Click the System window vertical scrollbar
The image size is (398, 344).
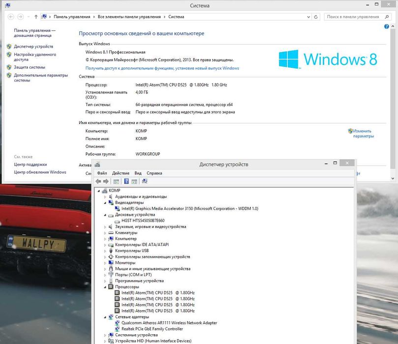393,99
